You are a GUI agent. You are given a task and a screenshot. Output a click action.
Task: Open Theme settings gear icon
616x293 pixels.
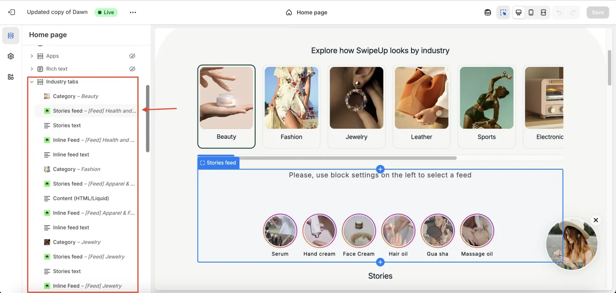click(x=11, y=56)
